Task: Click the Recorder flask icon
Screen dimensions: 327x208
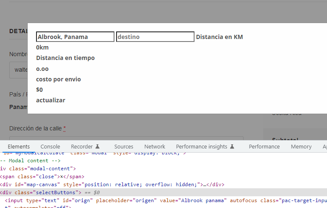Action: coord(97,146)
